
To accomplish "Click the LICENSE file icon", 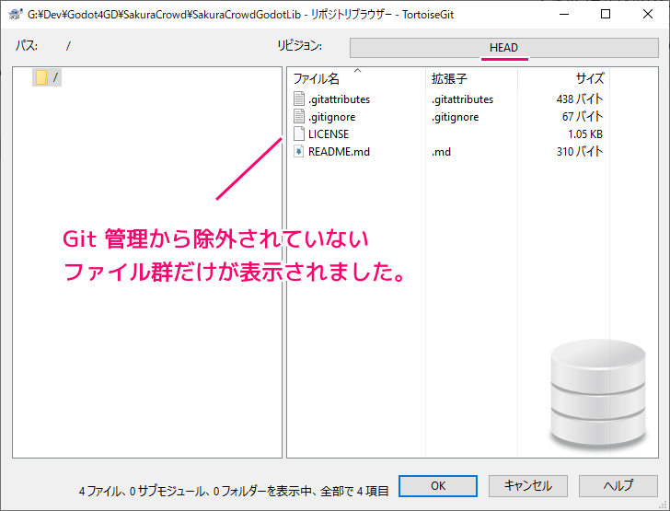I will [298, 134].
